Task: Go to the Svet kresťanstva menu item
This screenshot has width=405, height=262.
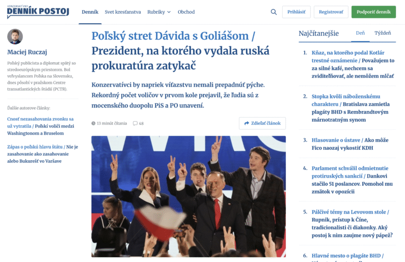Action: coord(123,12)
